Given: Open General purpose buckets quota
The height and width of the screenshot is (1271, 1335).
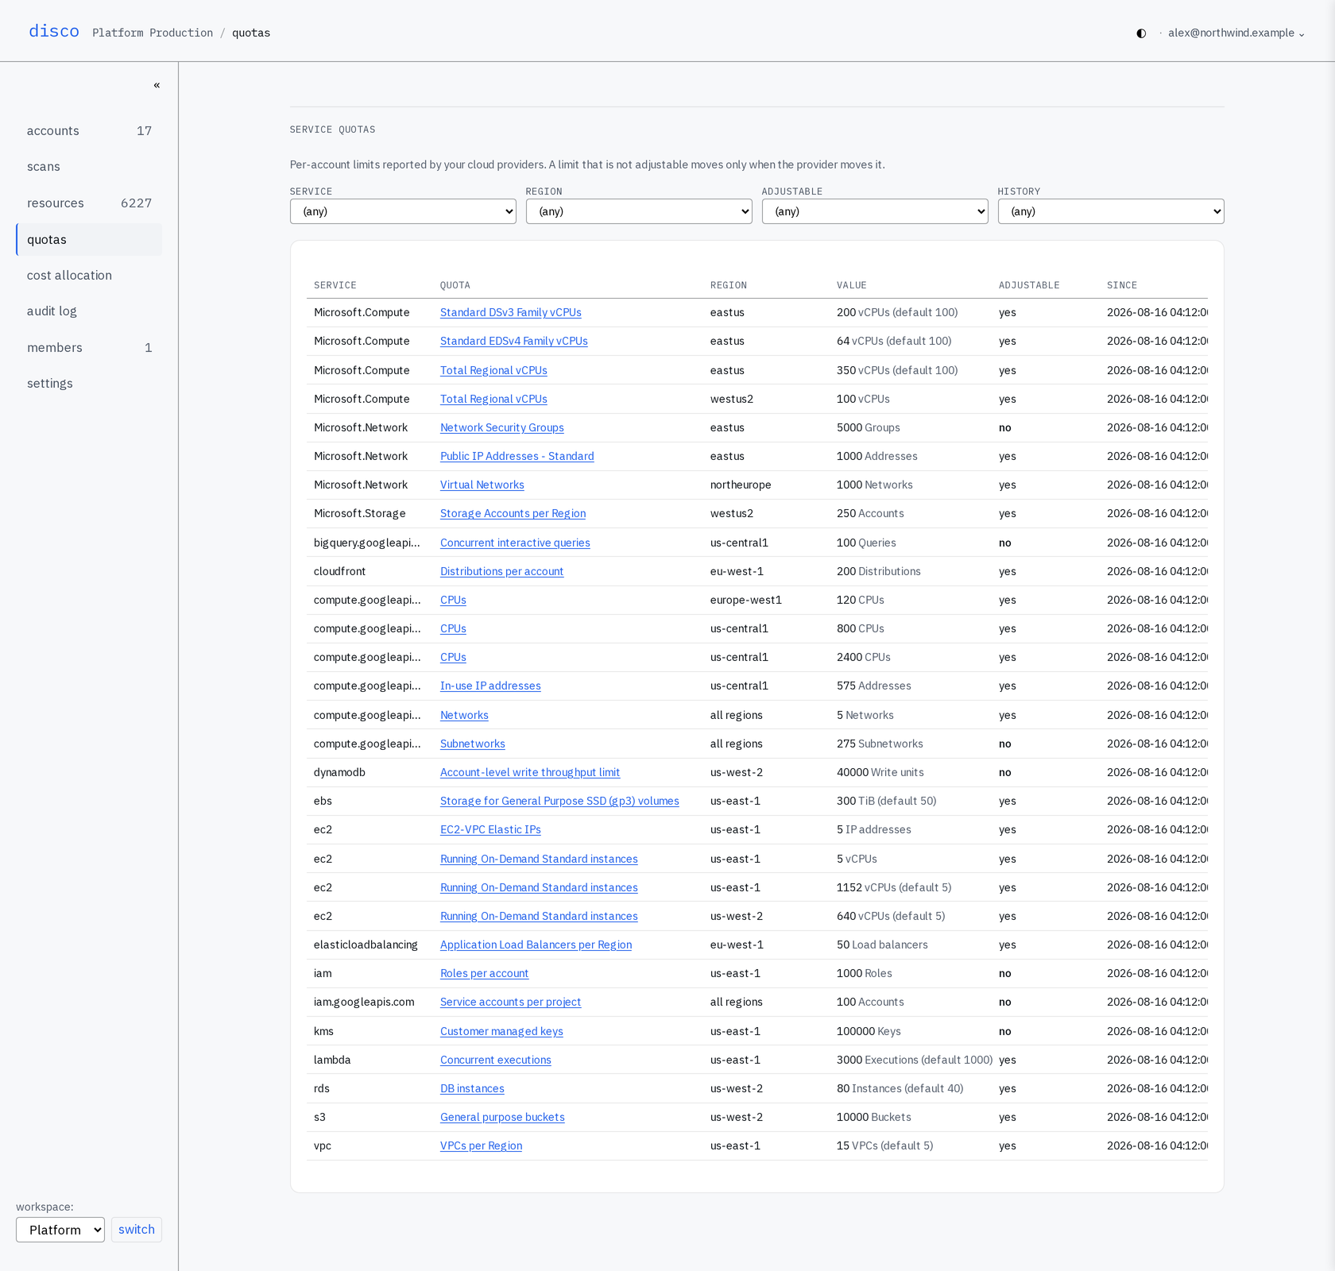Looking at the screenshot, I should (x=502, y=1118).
